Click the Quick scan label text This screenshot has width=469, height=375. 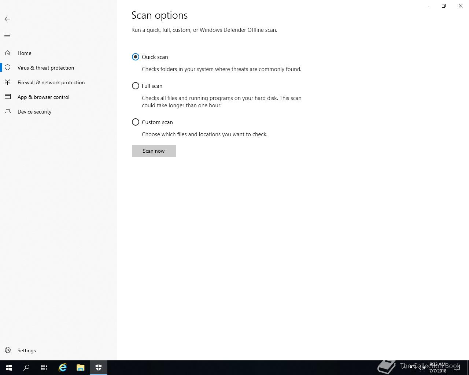tap(155, 57)
